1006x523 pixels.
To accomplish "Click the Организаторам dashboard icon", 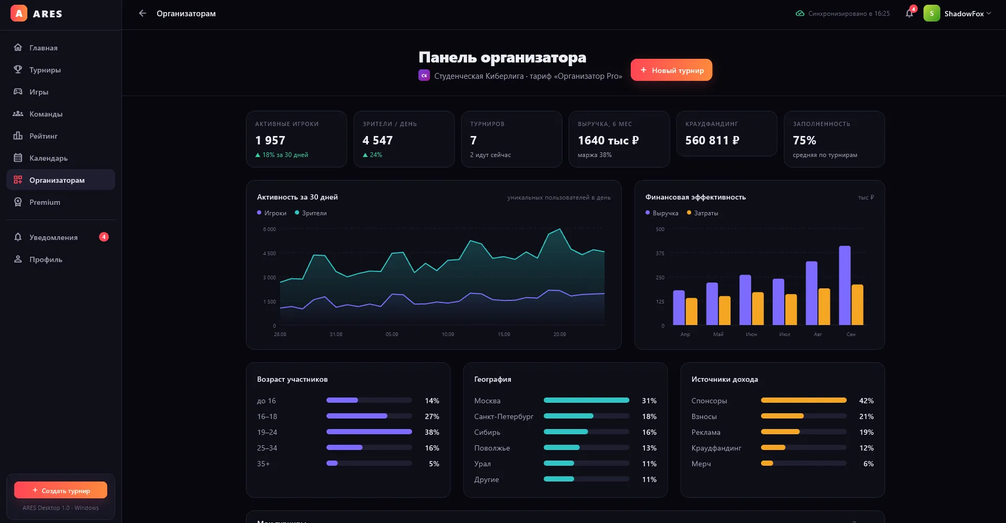I will (18, 180).
